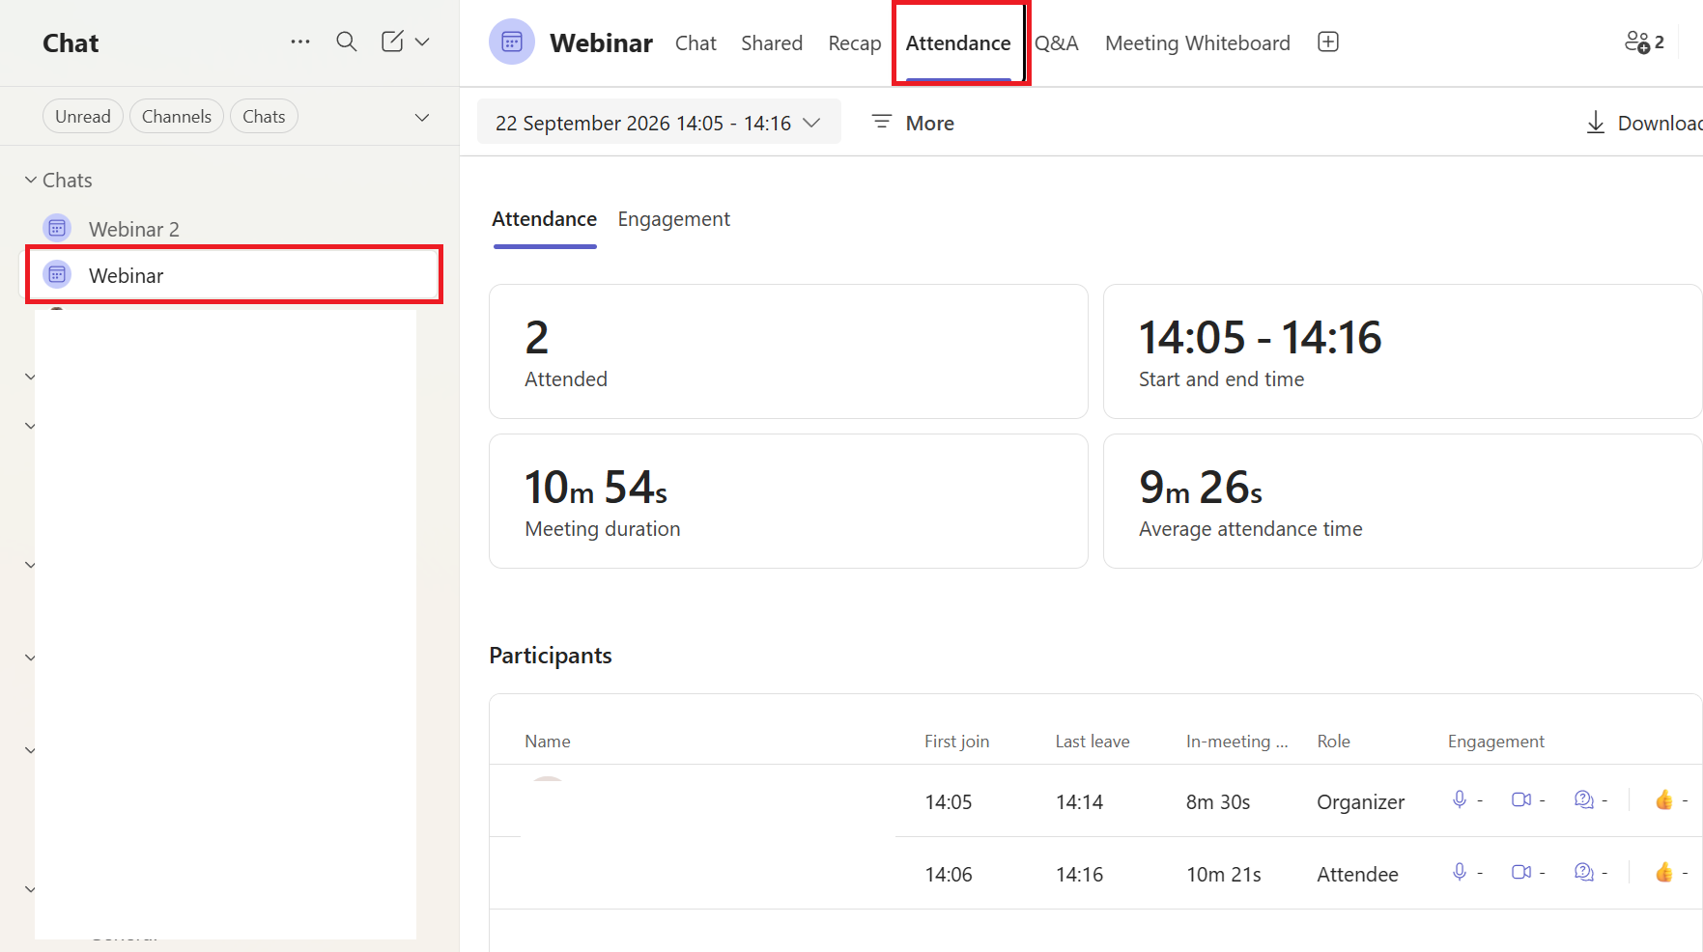Open the Shared tab
This screenshot has height=952, width=1703.
[x=772, y=43]
